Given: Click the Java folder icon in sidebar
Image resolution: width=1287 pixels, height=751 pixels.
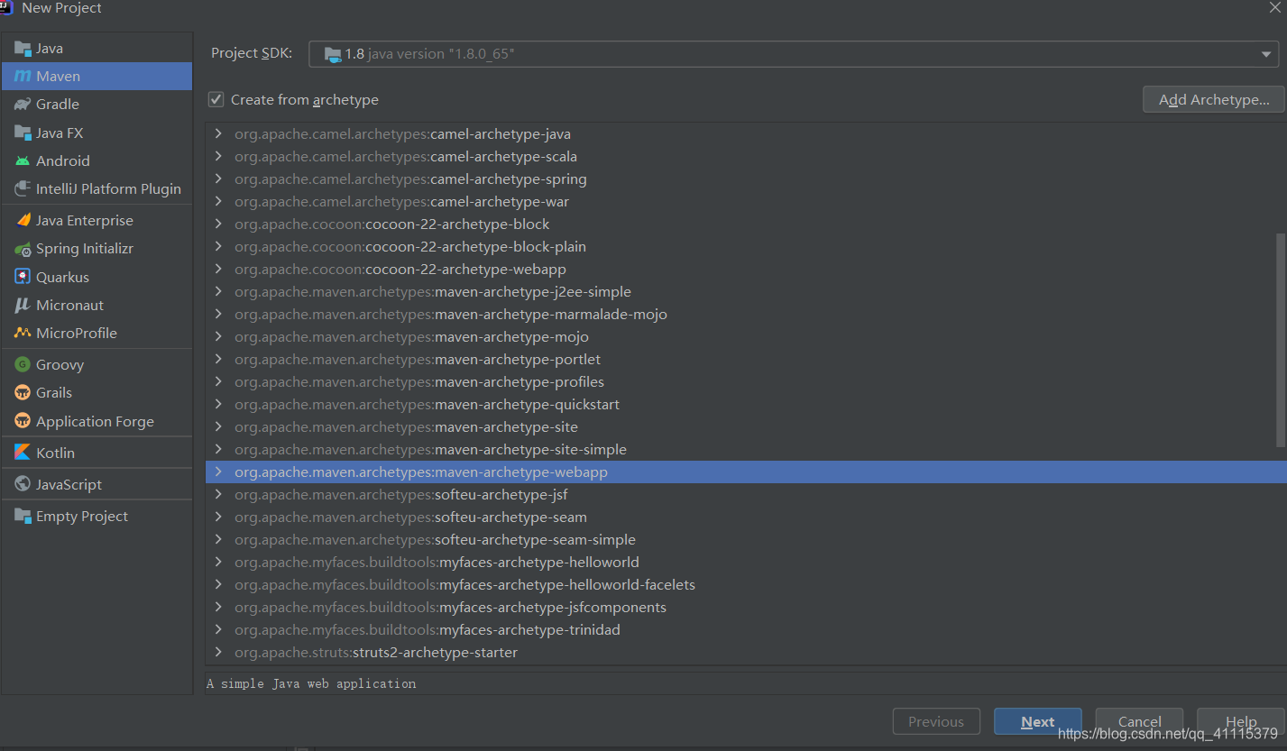Looking at the screenshot, I should pyautogui.click(x=23, y=48).
